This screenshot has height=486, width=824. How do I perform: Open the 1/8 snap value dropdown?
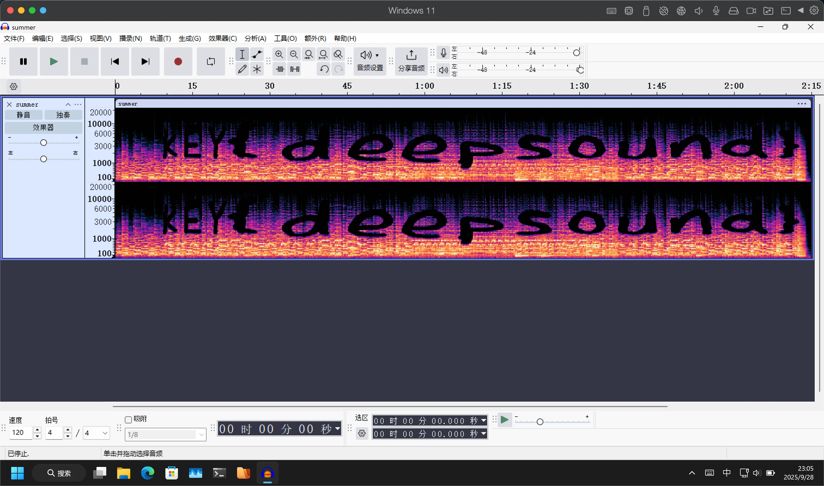tap(201, 435)
